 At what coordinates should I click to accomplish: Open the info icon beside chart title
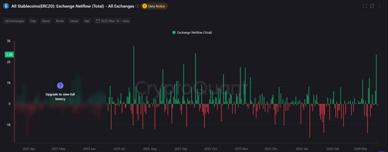(137, 6)
